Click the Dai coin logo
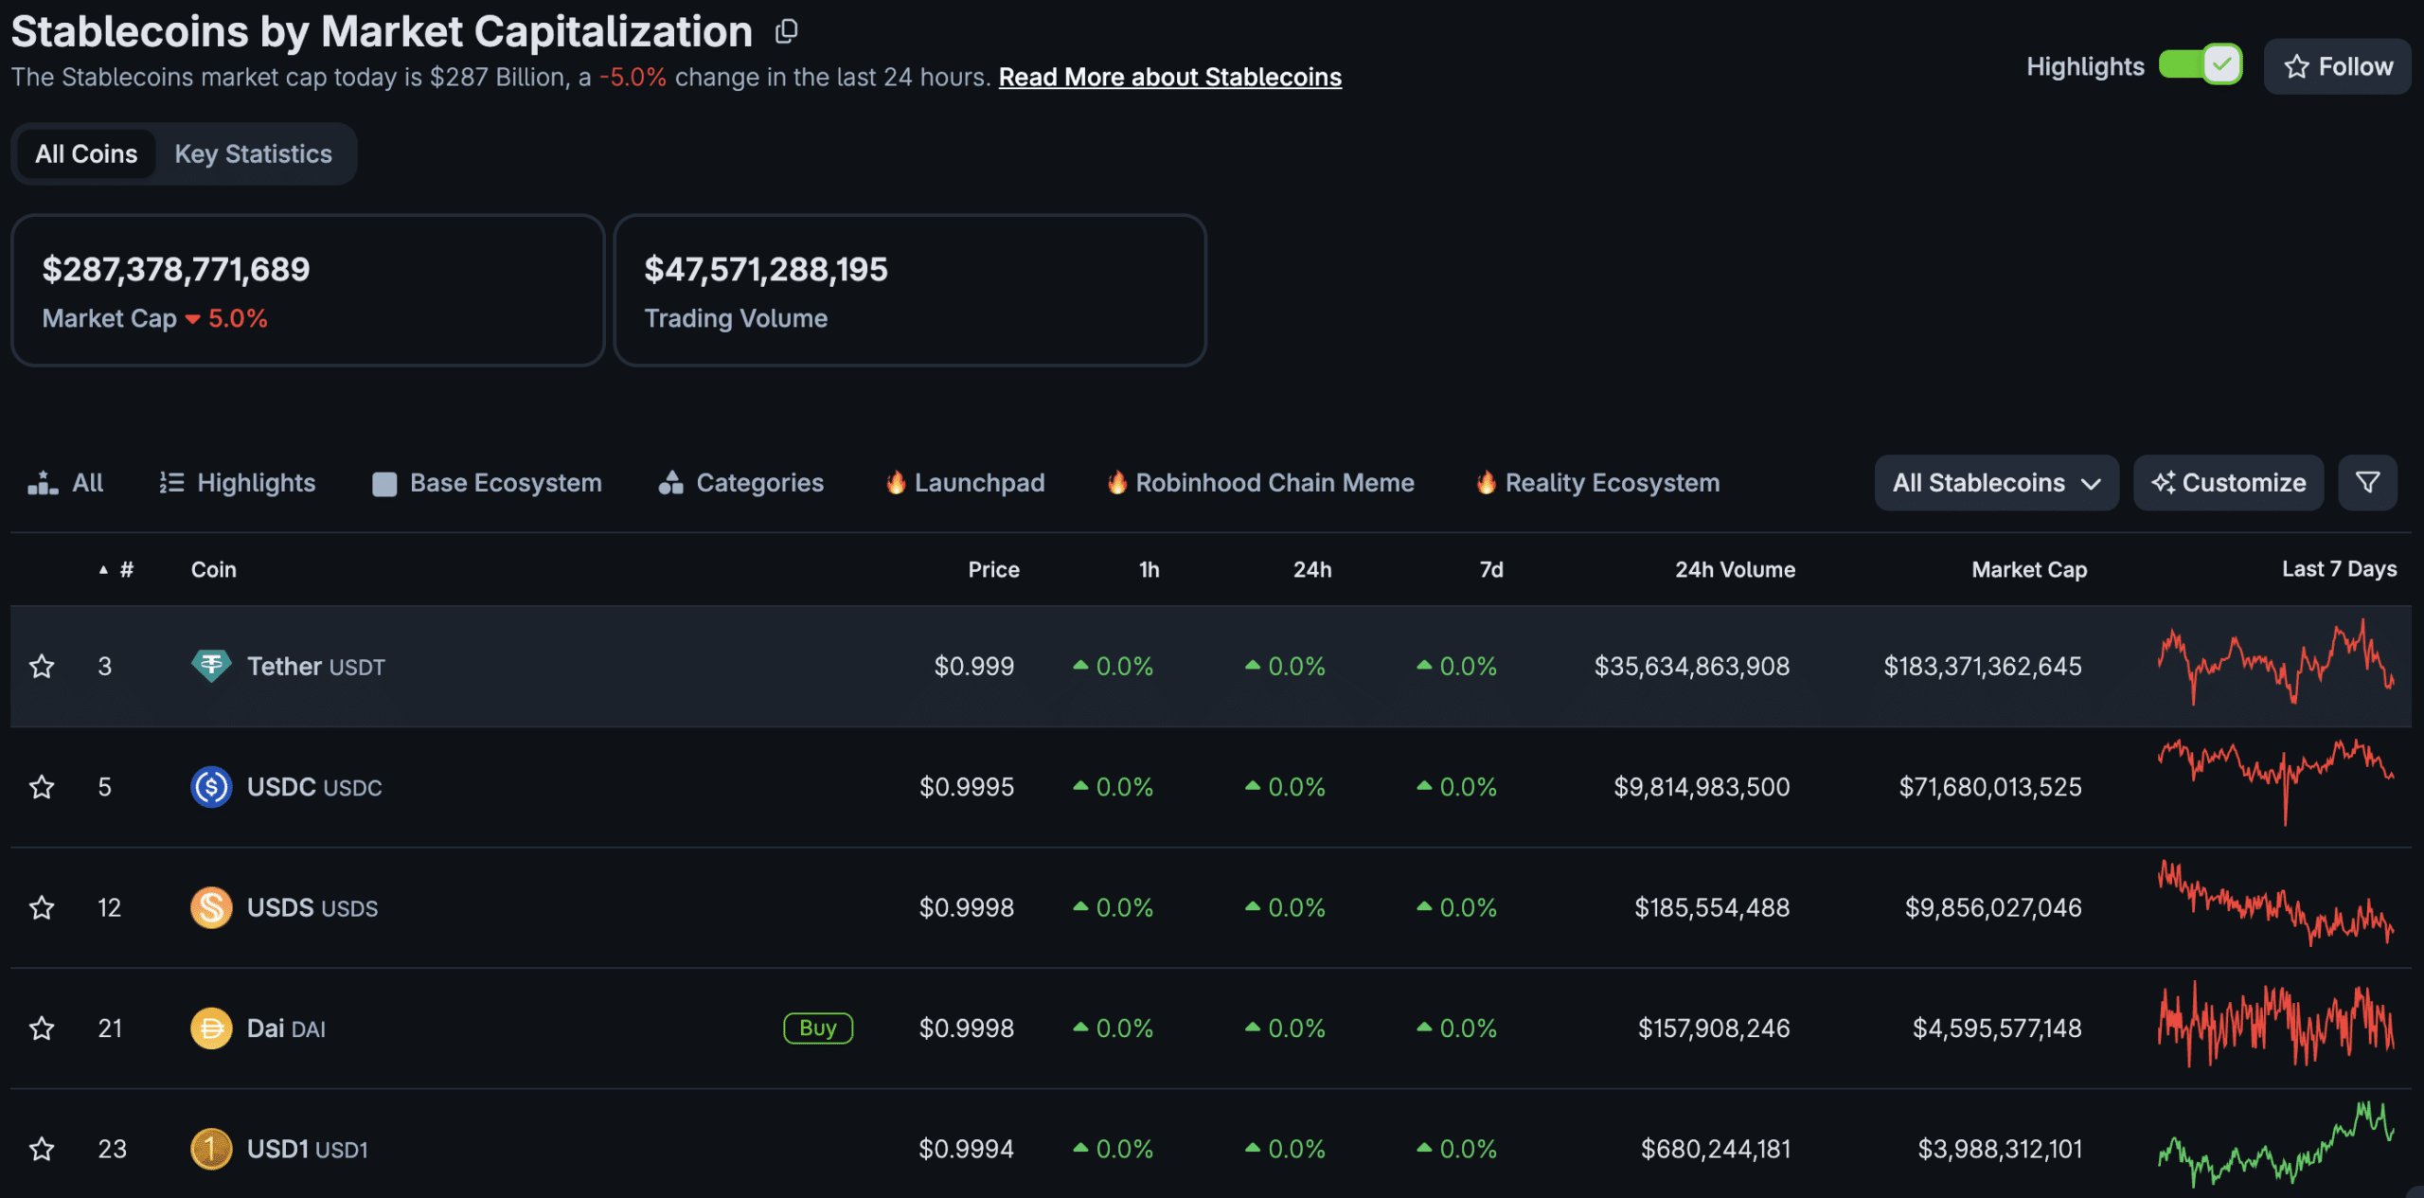 (211, 1028)
